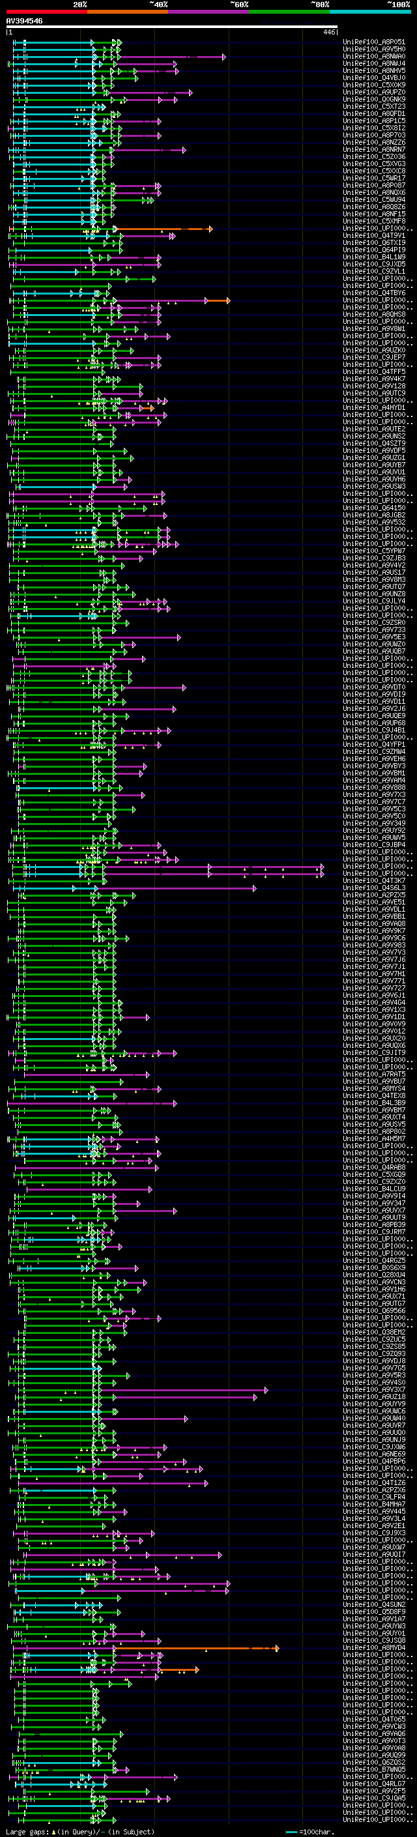Select hit UniRef100_A8NHV5

click(374, 70)
